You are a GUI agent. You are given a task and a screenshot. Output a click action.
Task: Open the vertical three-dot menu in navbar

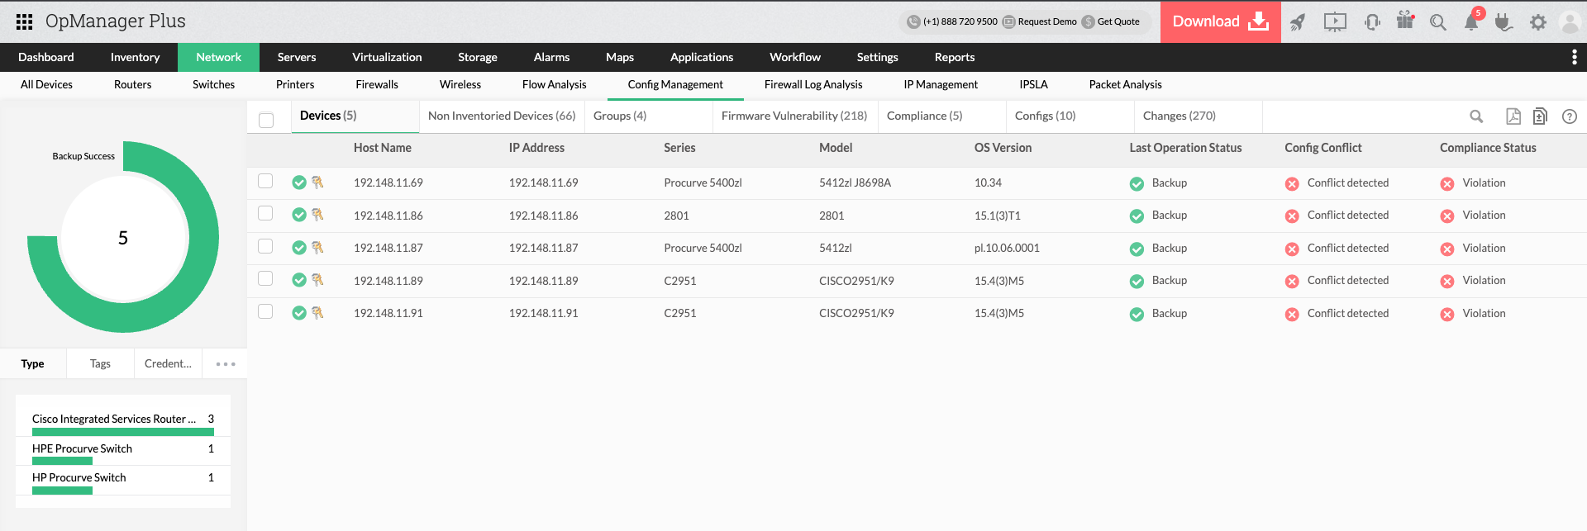pyautogui.click(x=1574, y=57)
